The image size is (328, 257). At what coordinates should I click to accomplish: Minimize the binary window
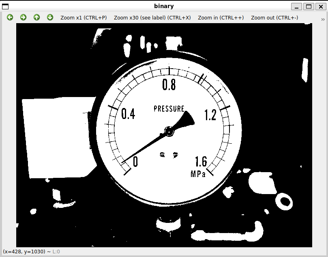[x=297, y=6]
